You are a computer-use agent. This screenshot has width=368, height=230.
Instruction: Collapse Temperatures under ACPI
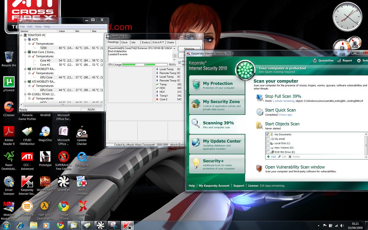pos(30,44)
